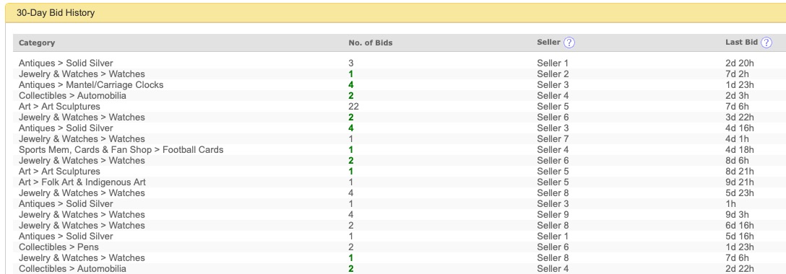Select last bid time 2d 3h
786x274 pixels.
pos(737,96)
